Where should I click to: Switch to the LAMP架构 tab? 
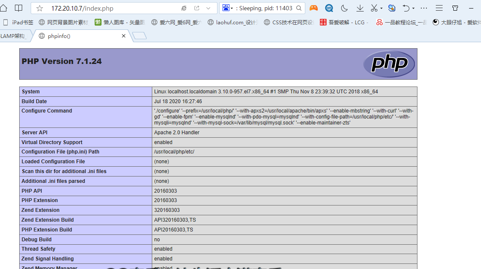[13, 36]
